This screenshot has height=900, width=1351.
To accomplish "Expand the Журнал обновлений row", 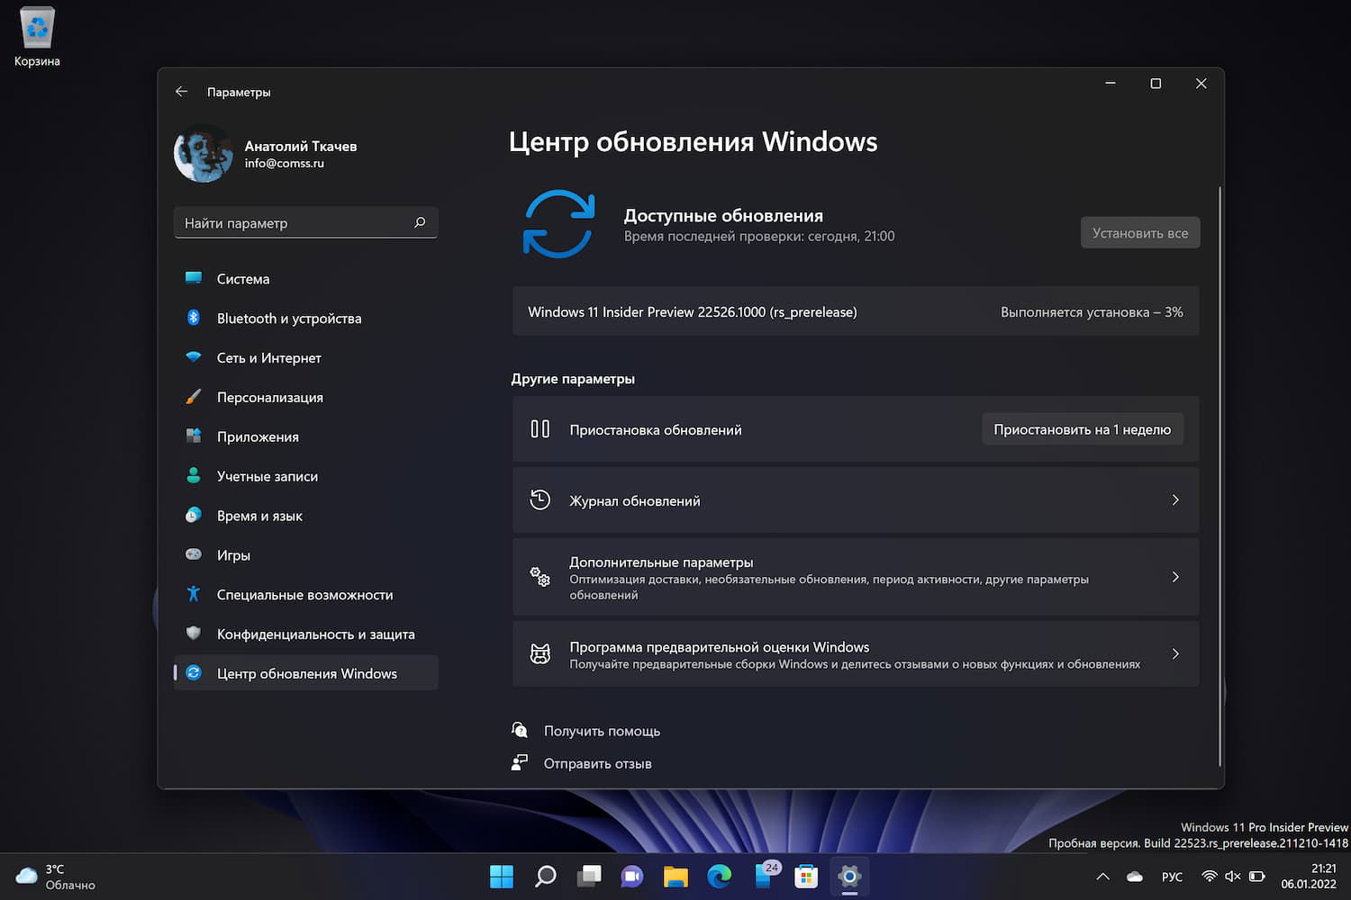I will (1174, 500).
